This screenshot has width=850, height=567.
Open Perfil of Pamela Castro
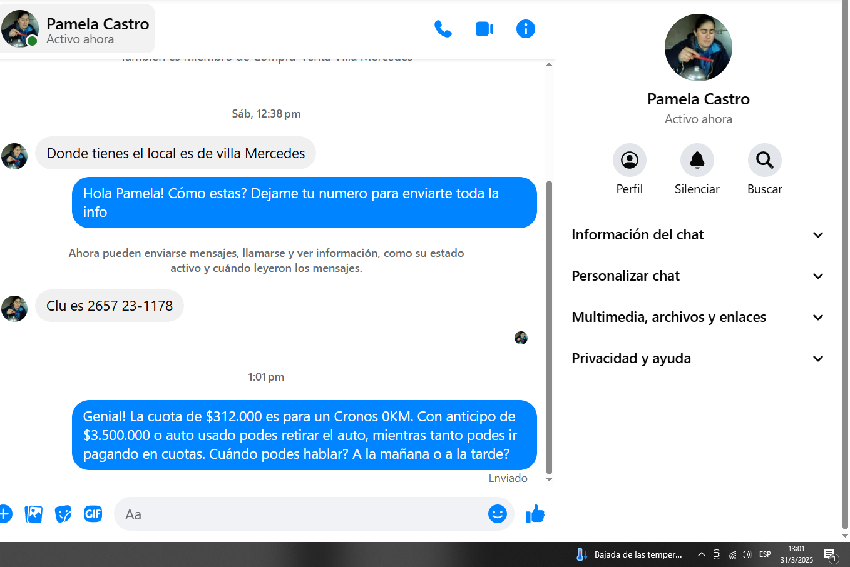[630, 160]
